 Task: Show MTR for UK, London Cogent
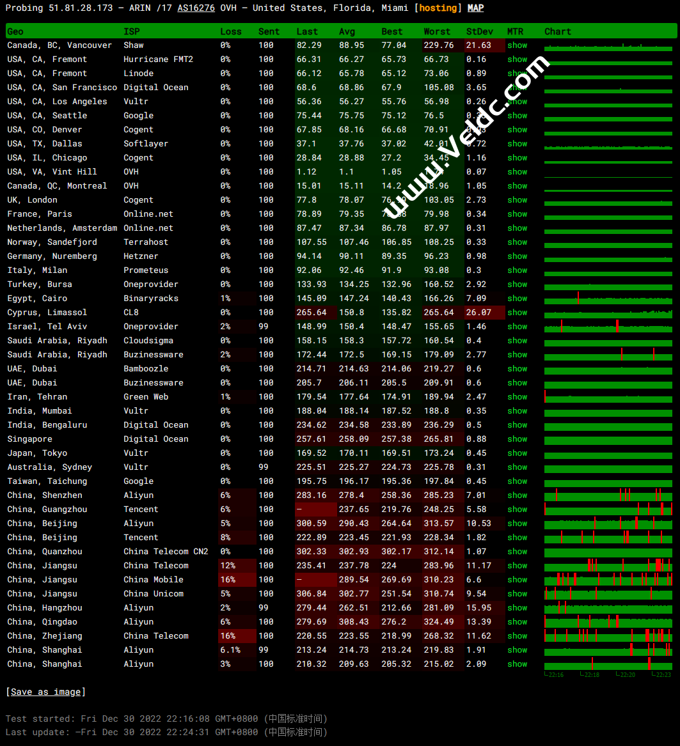[x=517, y=200]
